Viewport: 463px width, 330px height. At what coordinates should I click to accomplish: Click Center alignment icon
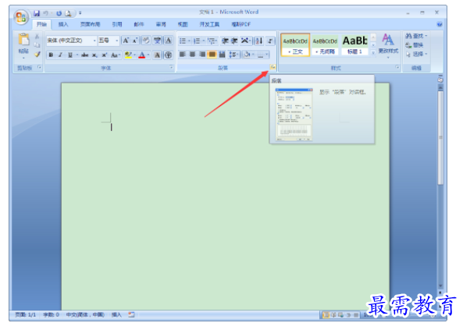(x=193, y=55)
